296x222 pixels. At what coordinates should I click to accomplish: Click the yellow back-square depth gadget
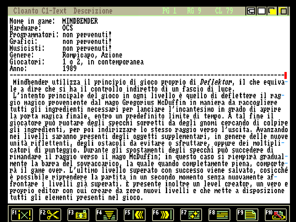(283, 11)
